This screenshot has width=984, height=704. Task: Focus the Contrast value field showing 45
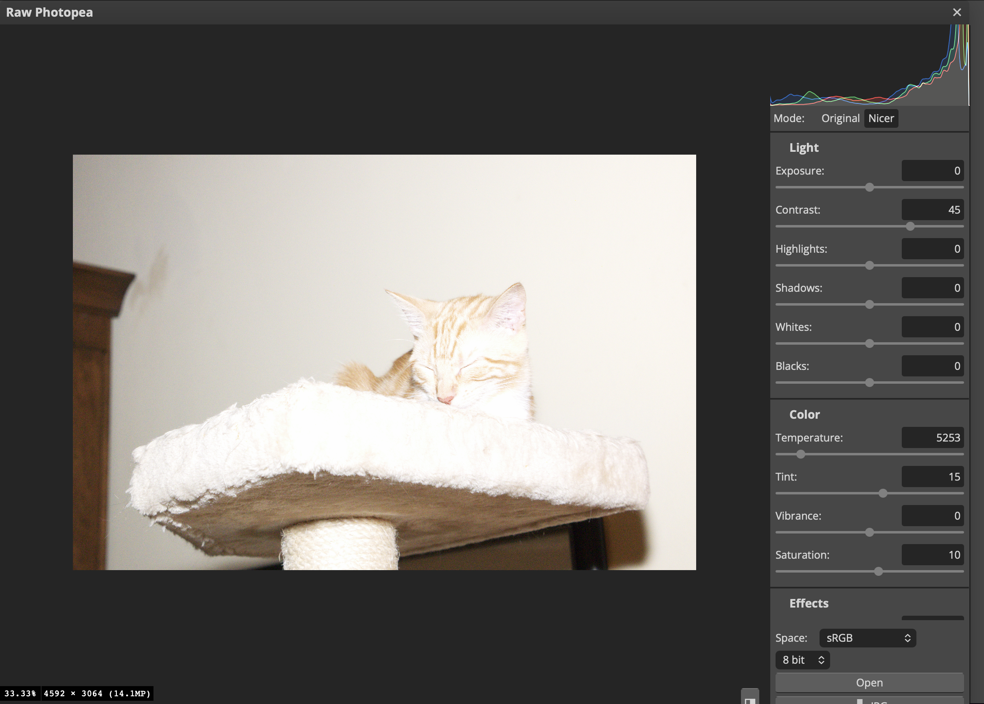coord(932,210)
